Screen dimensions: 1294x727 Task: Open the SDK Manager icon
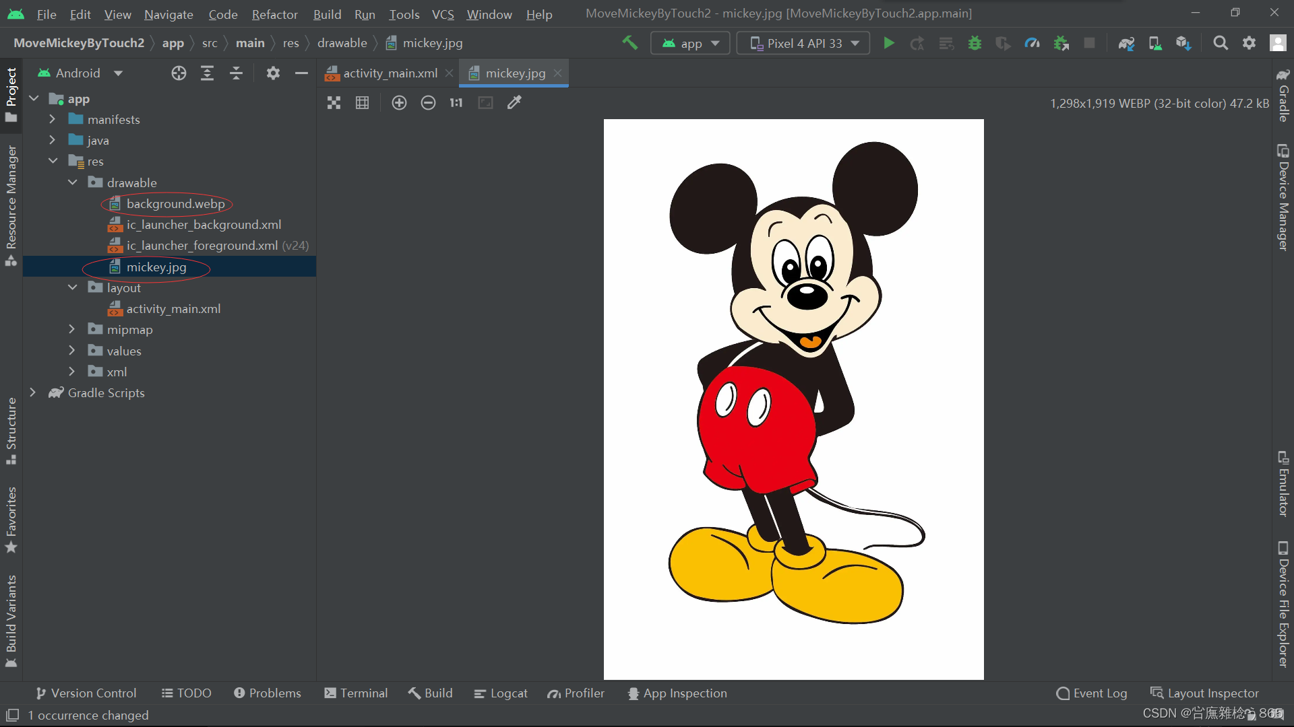[x=1183, y=43]
